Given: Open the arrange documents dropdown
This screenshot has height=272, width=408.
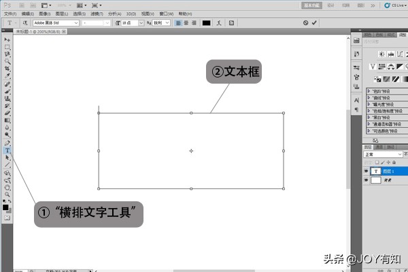Looking at the screenshot, I should (82, 5).
